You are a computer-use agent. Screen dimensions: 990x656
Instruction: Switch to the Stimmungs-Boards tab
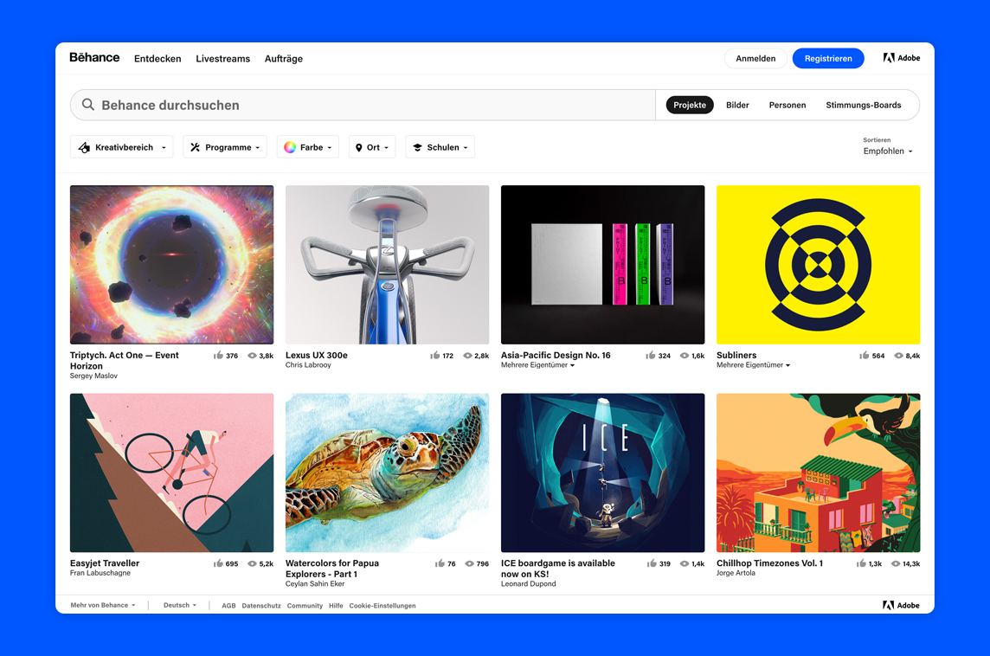(x=863, y=105)
